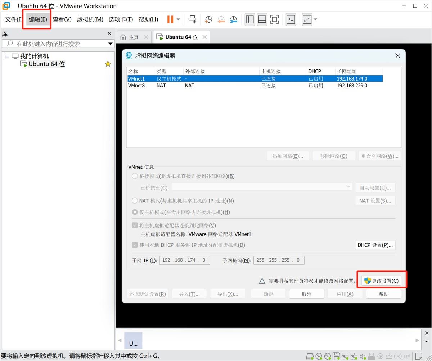Viewport: 432px width, 361px height.
Task: Click the 更改设置(C) button
Action: pyautogui.click(x=382, y=281)
